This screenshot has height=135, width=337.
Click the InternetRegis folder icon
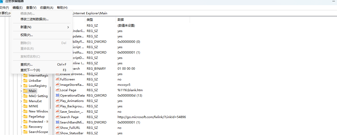pyautogui.click(x=25, y=76)
